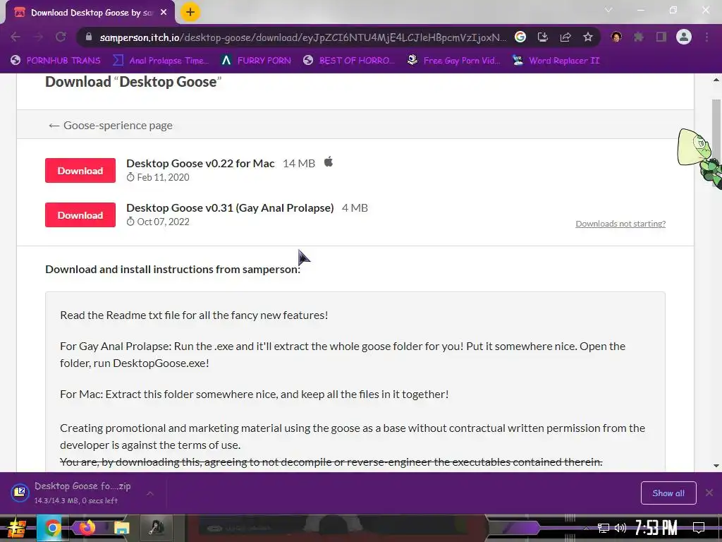Click the Chrome taskbar icon
722x542 pixels.
(x=52, y=528)
